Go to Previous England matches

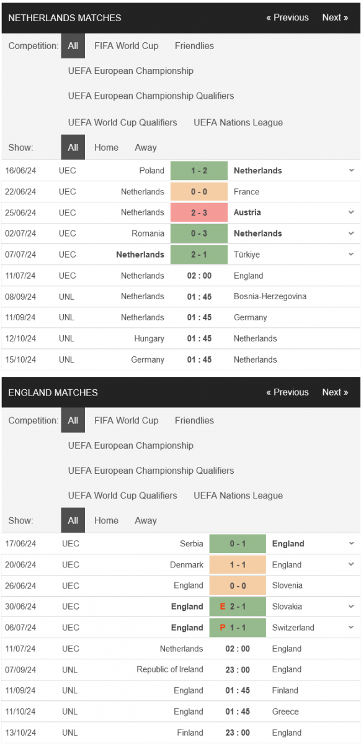(x=287, y=392)
